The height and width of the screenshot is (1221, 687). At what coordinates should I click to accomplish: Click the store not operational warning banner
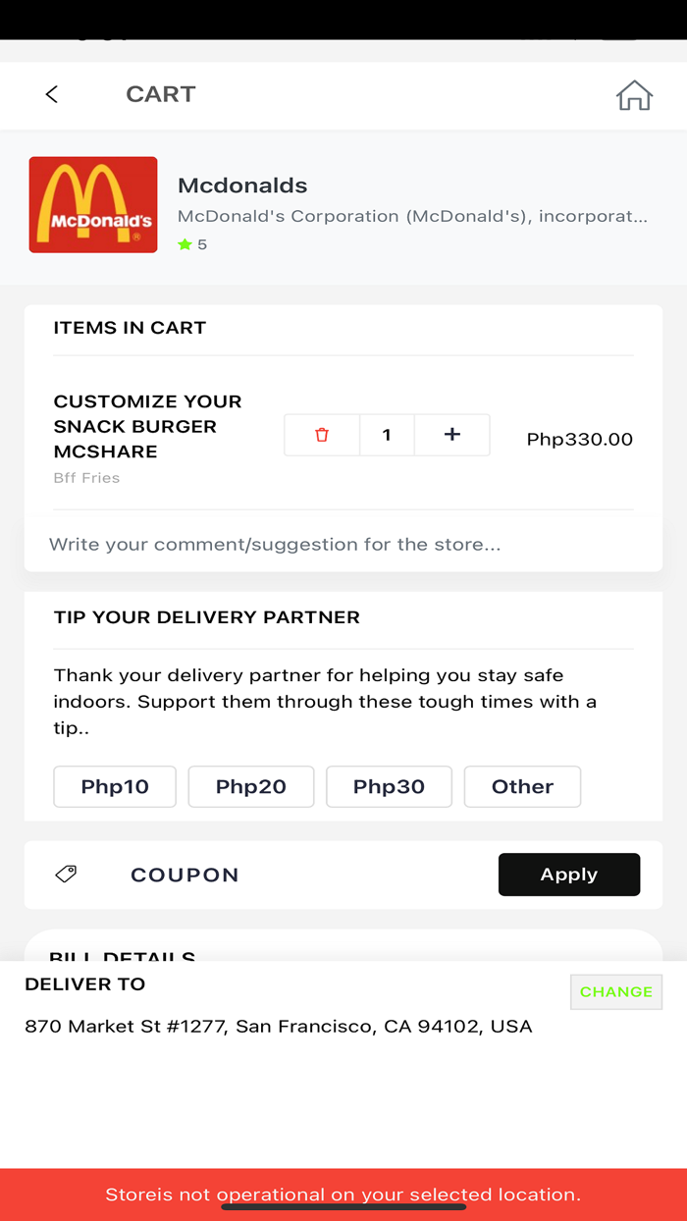click(343, 1194)
